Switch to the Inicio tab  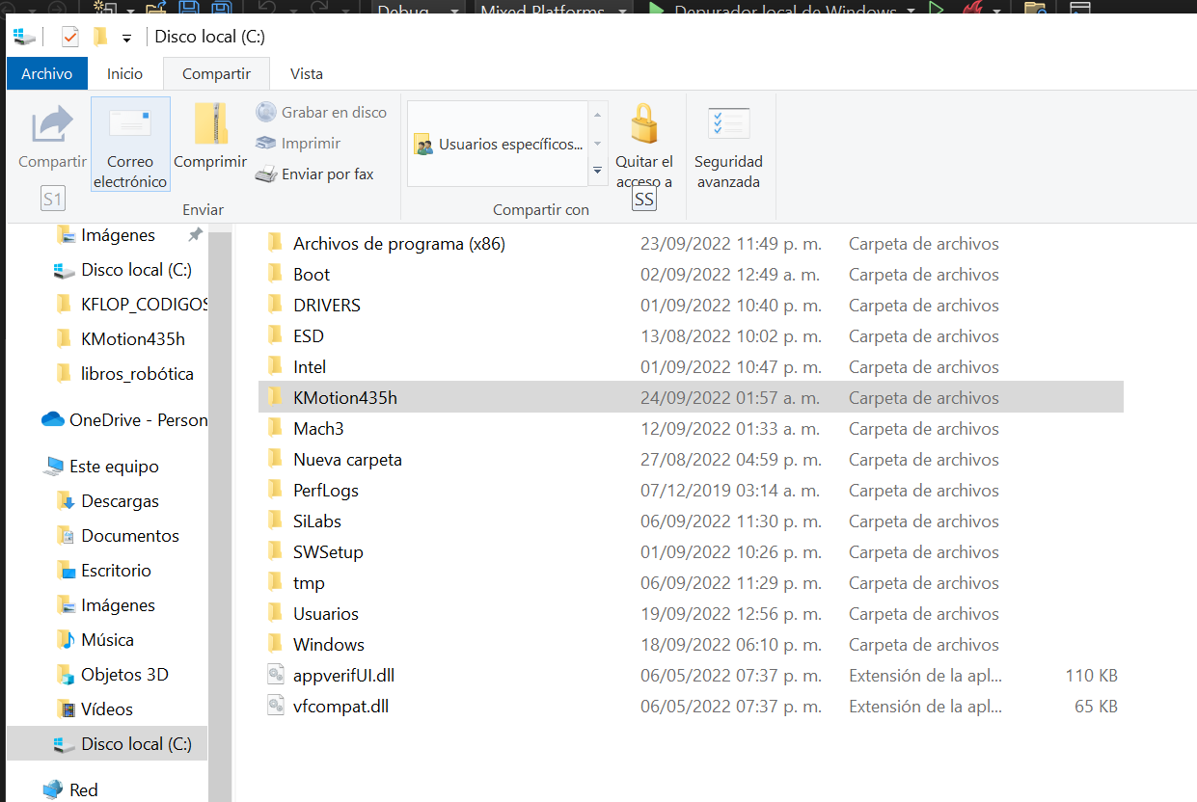[x=124, y=74]
